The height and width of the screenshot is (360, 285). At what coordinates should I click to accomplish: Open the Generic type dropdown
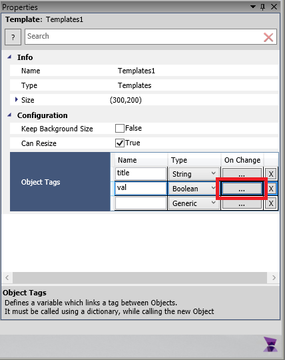click(194, 203)
